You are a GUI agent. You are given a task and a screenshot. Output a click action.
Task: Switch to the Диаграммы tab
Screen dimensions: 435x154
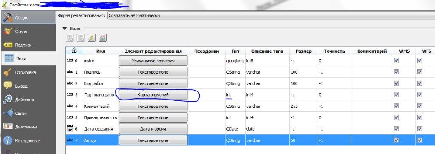[28, 127]
